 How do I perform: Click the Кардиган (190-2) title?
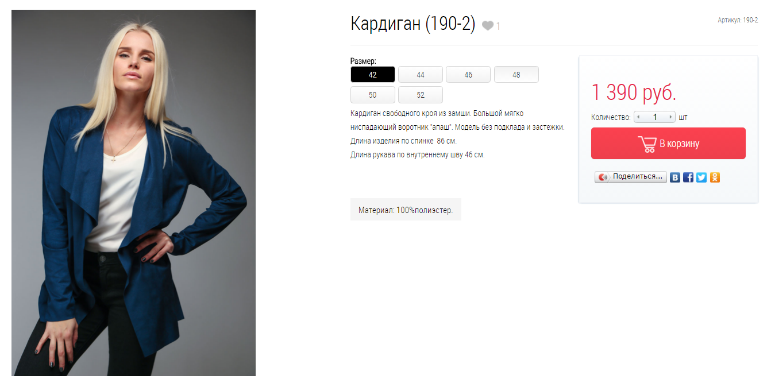[413, 24]
